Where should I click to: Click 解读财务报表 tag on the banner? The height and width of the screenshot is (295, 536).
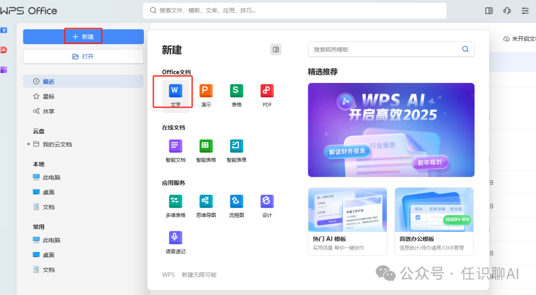pyautogui.click(x=347, y=151)
